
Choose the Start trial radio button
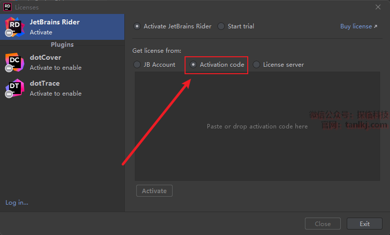(221, 26)
